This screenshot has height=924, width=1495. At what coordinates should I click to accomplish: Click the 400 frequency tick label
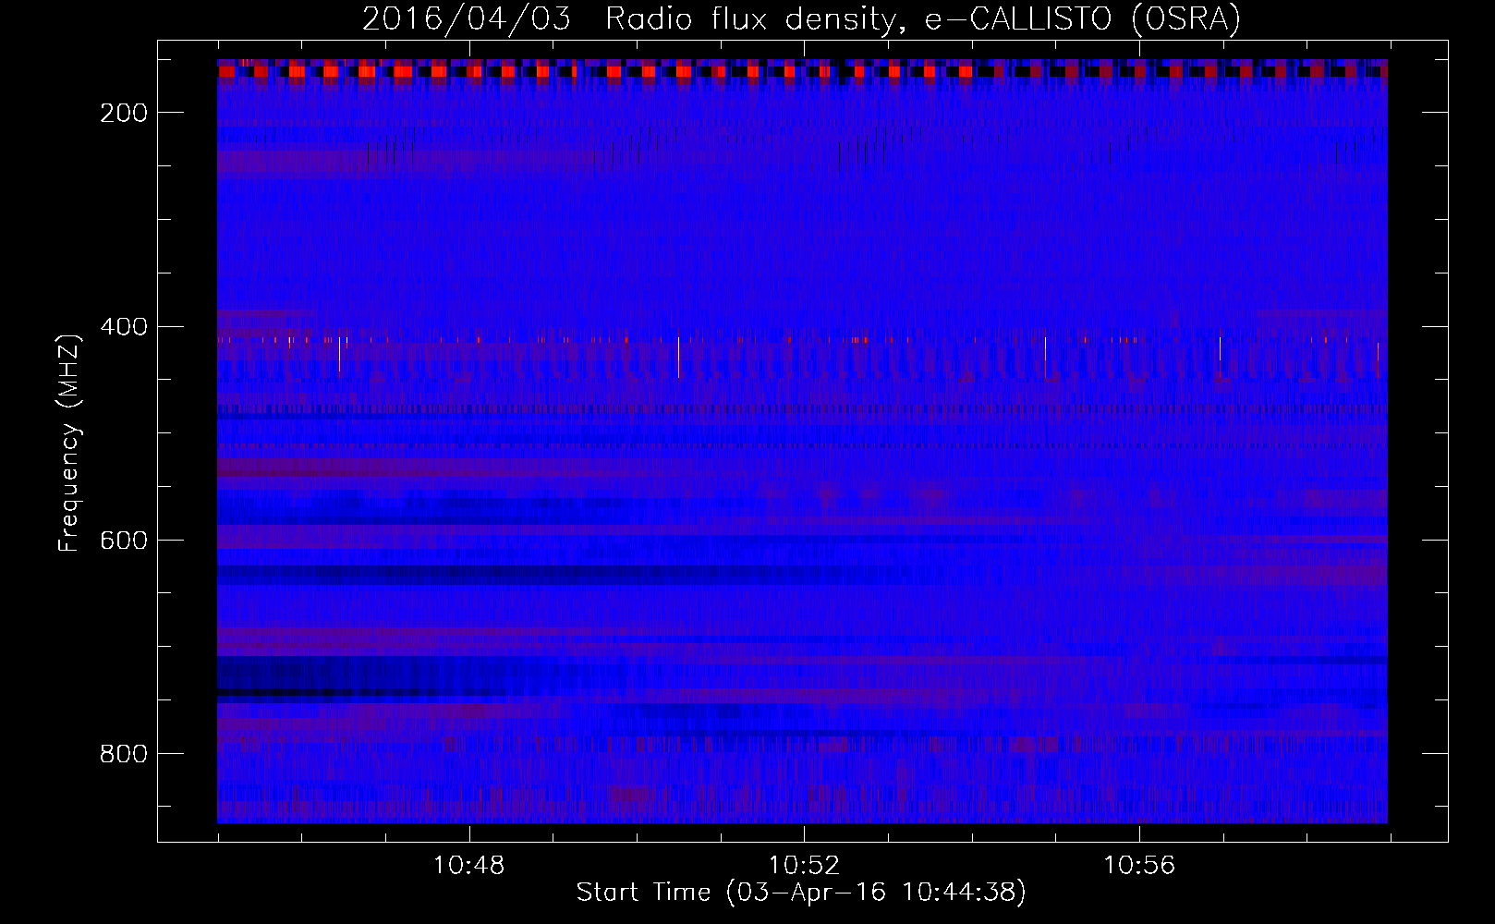(x=124, y=327)
